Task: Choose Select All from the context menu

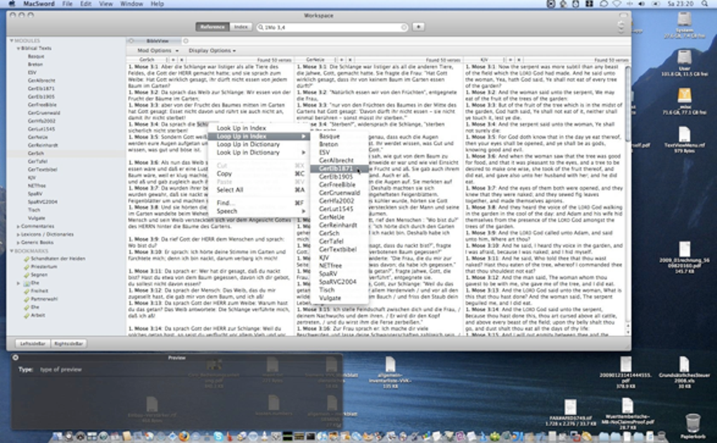Action: (x=259, y=190)
